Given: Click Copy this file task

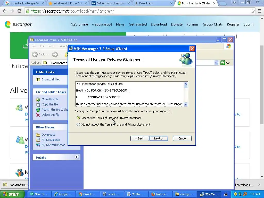Looking at the screenshot, I should coord(50,104).
